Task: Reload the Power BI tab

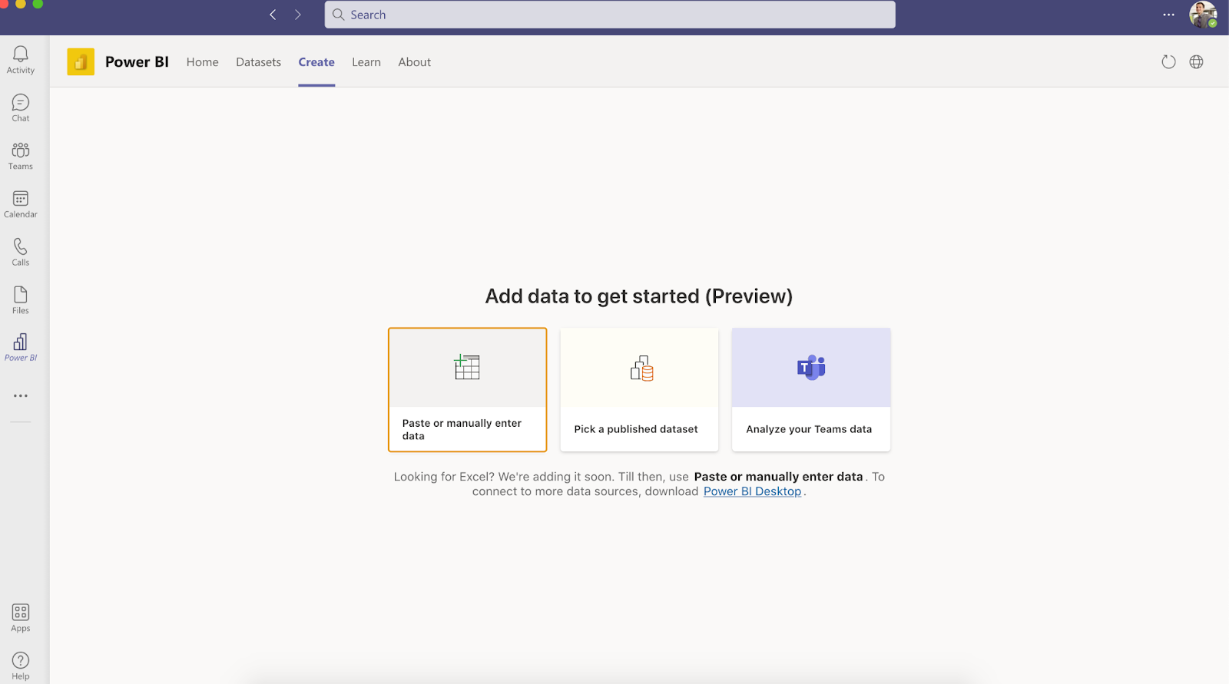Action: tap(1168, 62)
